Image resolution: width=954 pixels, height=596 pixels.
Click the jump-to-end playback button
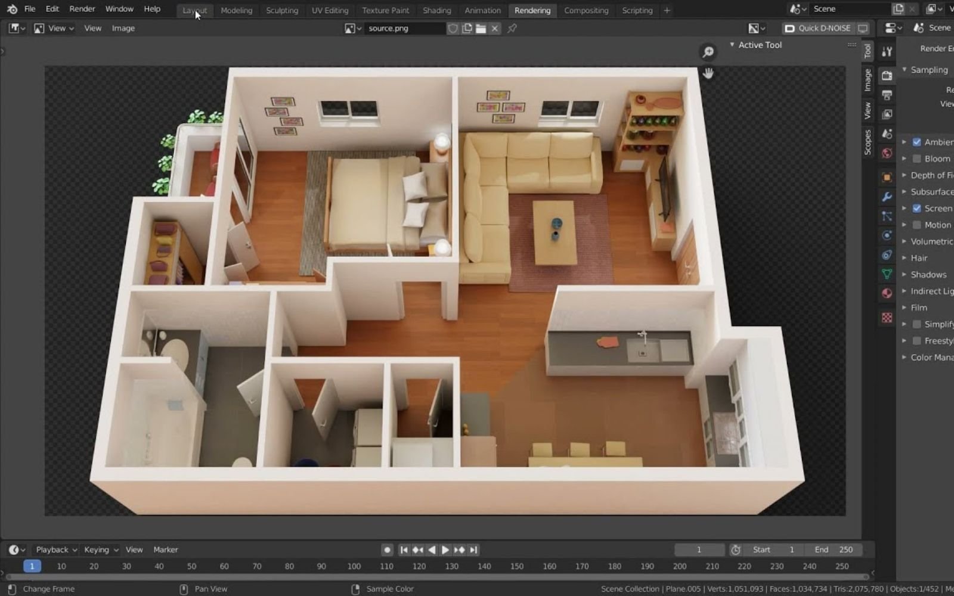coord(474,550)
